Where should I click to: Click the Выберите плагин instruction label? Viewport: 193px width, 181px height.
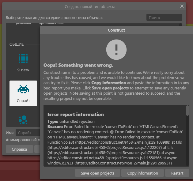click(54, 18)
